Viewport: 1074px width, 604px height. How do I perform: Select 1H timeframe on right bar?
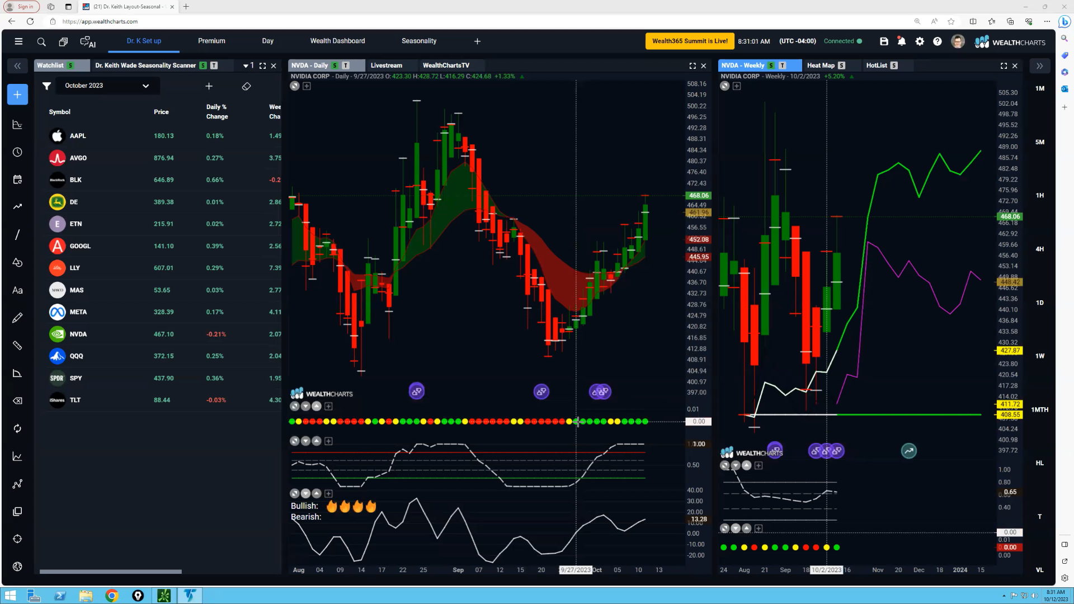(1039, 195)
